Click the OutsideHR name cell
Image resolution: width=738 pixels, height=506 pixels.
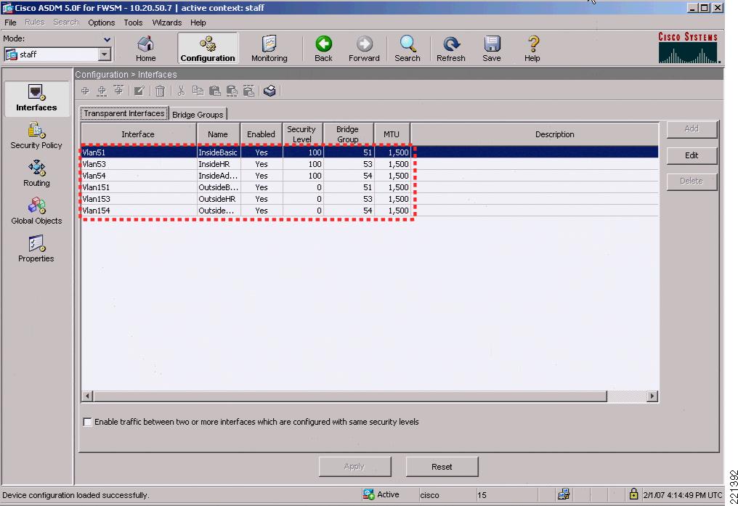(219, 199)
